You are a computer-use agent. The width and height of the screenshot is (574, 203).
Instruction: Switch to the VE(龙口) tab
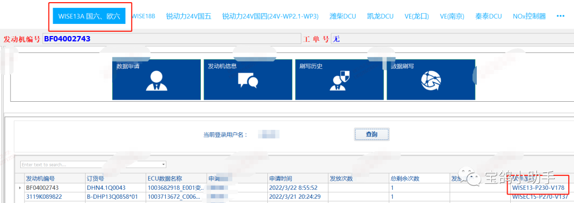[x=417, y=16]
